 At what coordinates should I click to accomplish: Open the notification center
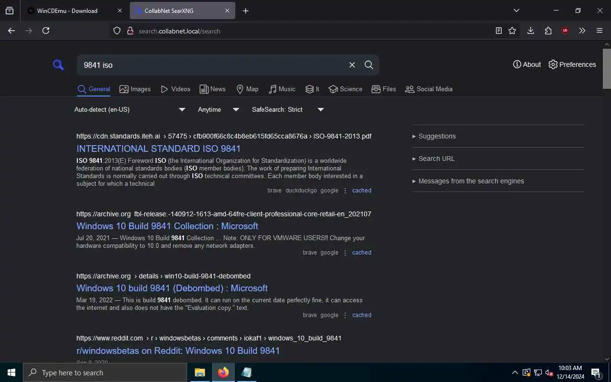pos(597,372)
